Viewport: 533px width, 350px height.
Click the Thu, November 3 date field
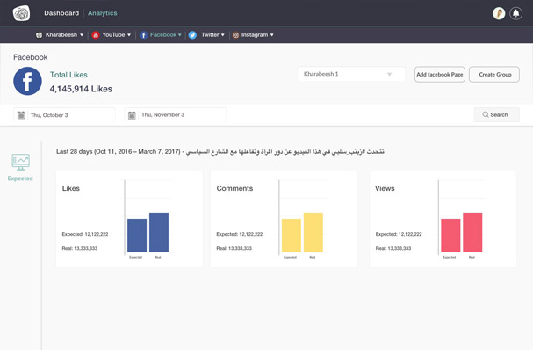pos(175,114)
